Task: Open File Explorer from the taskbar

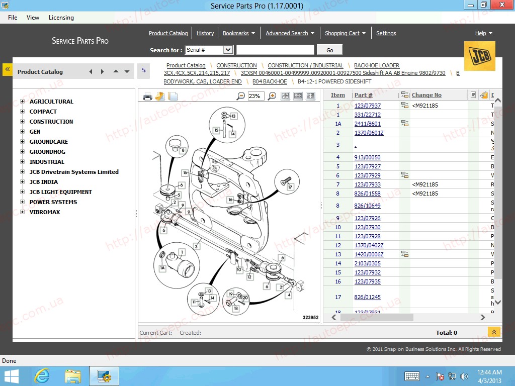Action: click(x=73, y=376)
